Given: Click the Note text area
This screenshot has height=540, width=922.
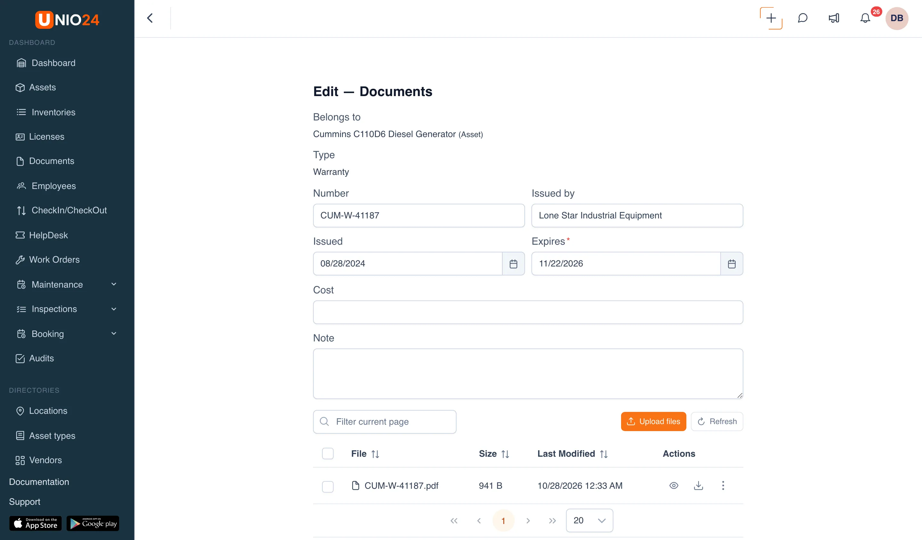Looking at the screenshot, I should (528, 373).
